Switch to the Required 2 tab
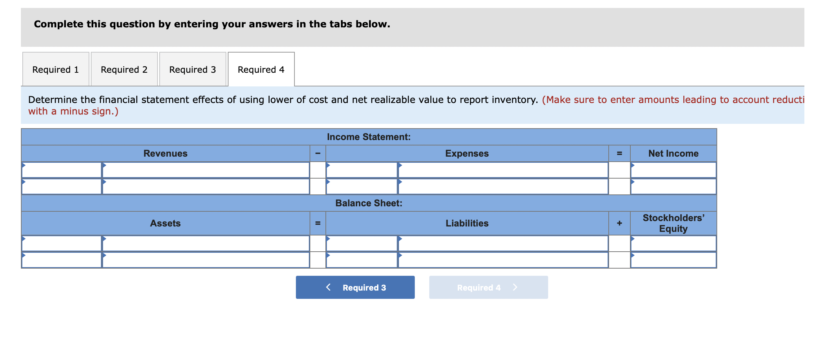 124,69
